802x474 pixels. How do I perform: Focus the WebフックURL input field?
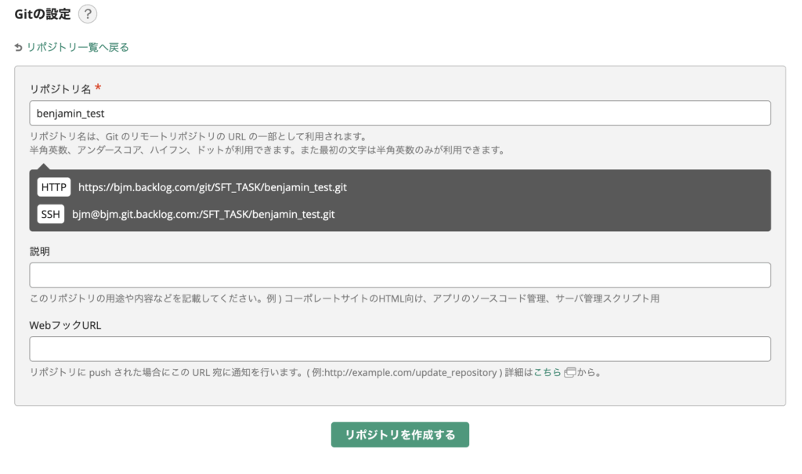(x=399, y=349)
